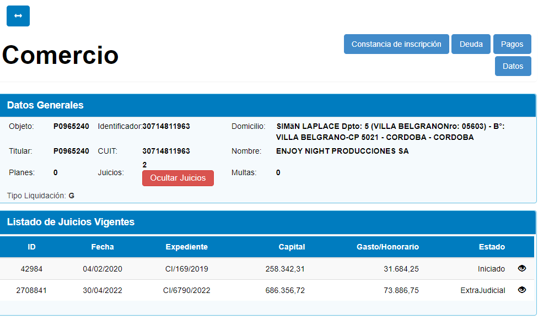Viewport: 549px width, 320px height.
Task: Open Constancia de inscripción
Action: point(396,44)
